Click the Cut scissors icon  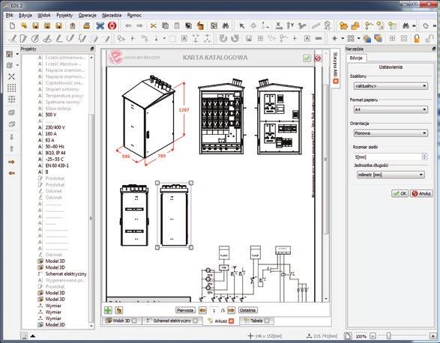coord(153,25)
